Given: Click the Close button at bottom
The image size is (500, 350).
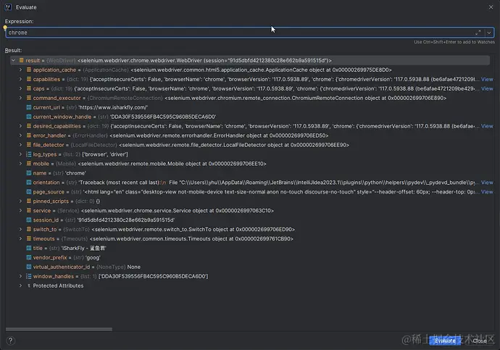Looking at the screenshot, I should [x=479, y=341].
